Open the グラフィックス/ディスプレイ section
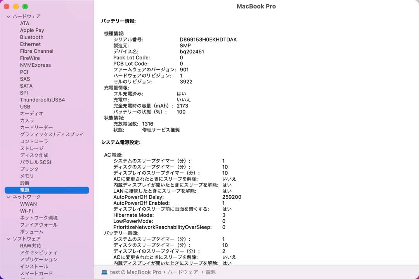Image resolution: width=419 pixels, height=279 pixels. 52,134
